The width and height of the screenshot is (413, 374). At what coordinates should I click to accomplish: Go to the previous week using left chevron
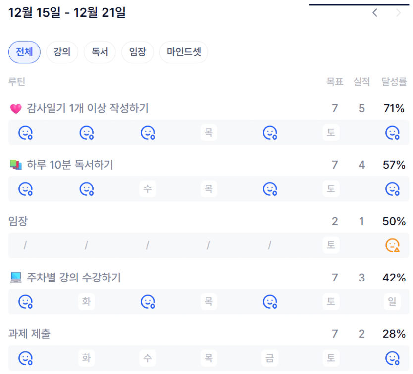pos(375,13)
